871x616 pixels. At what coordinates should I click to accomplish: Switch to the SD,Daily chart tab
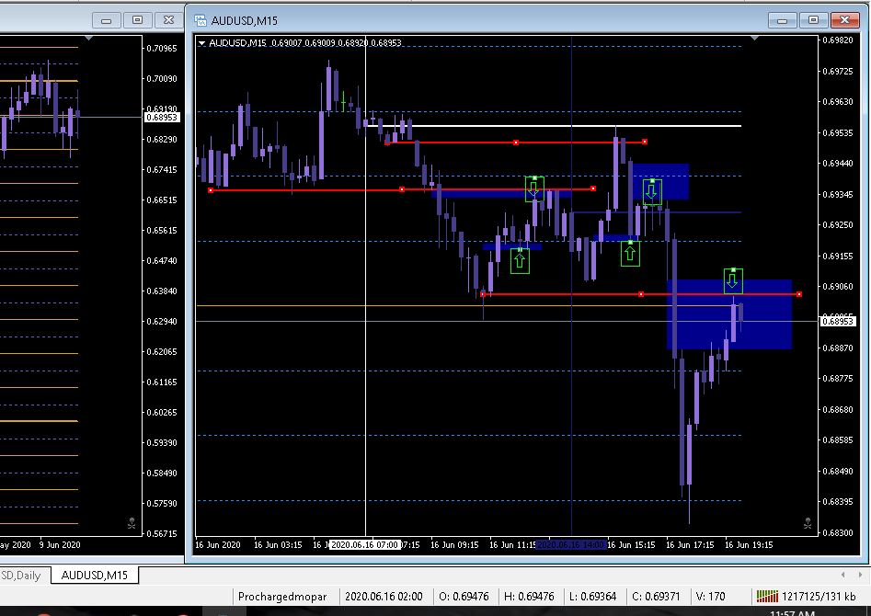pos(22,575)
